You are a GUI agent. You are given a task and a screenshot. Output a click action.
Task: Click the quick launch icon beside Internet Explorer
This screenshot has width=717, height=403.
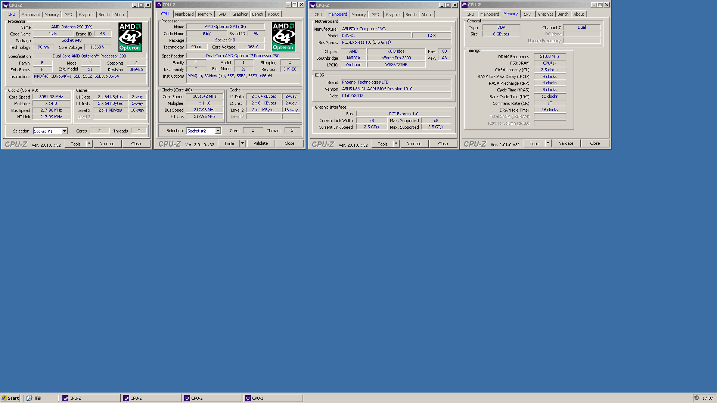pos(38,398)
